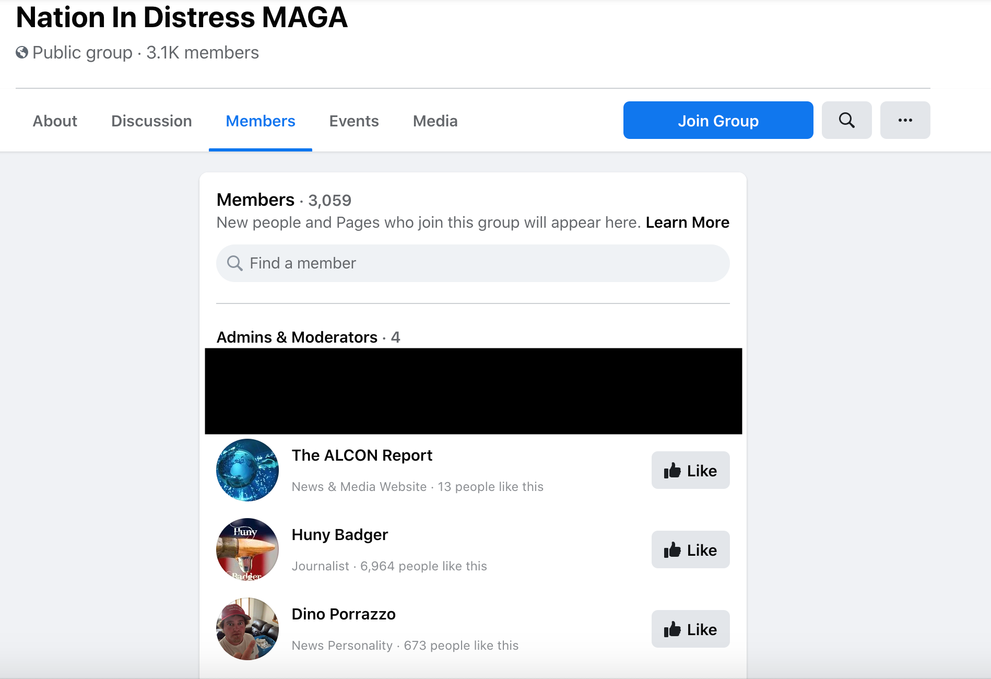Open the Dino Porrazzo name link

coord(344,614)
